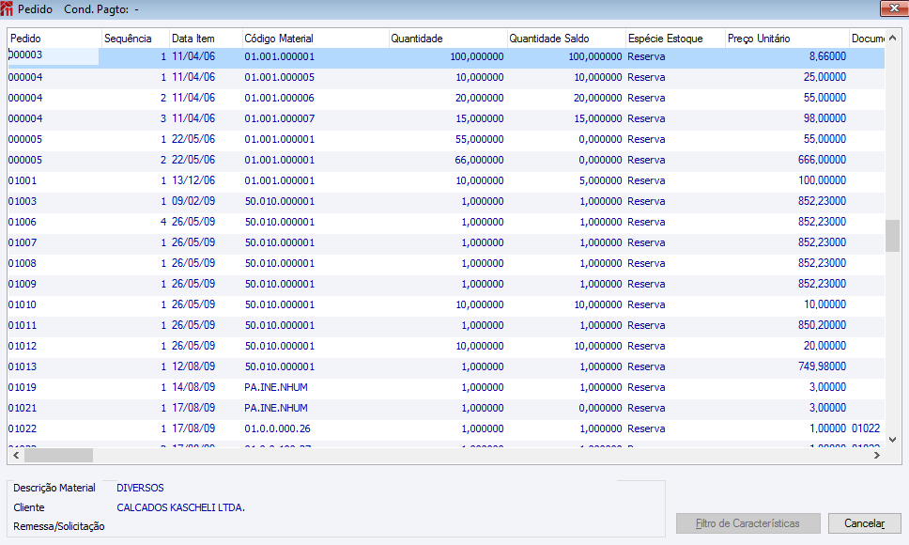Viewport: 909px width, 545px height.
Task: Select pedido 01013 row
Action: [446, 366]
